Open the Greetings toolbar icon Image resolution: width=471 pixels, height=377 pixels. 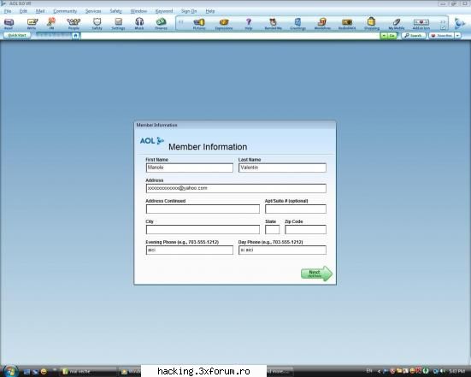tap(297, 24)
